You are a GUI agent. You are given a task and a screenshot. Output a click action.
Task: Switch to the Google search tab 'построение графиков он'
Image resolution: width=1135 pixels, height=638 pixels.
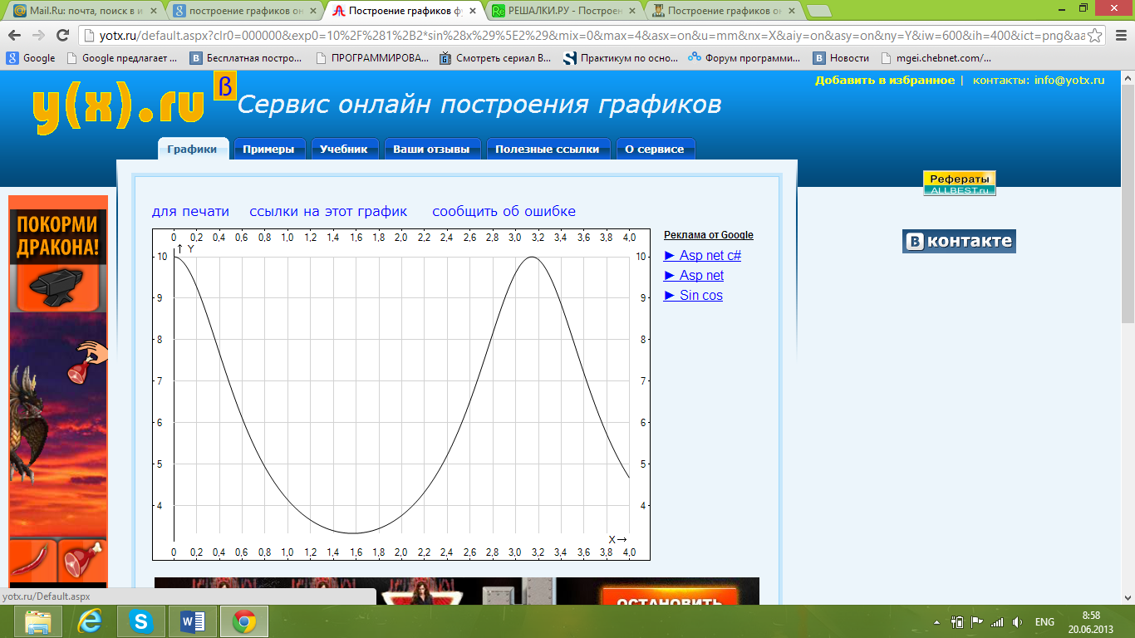[x=243, y=11]
